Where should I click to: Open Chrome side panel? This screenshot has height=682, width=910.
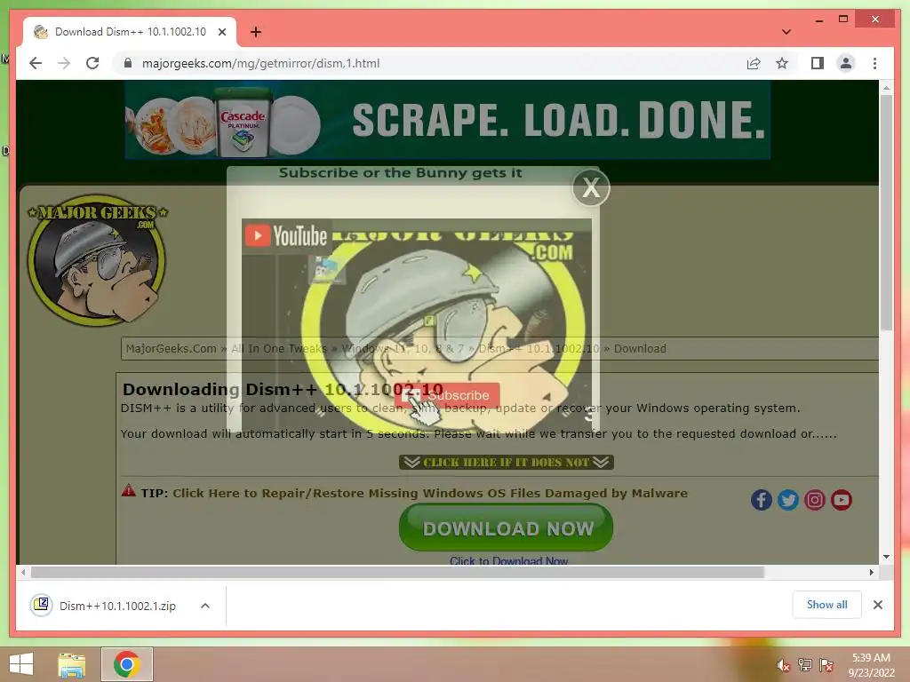tap(818, 63)
